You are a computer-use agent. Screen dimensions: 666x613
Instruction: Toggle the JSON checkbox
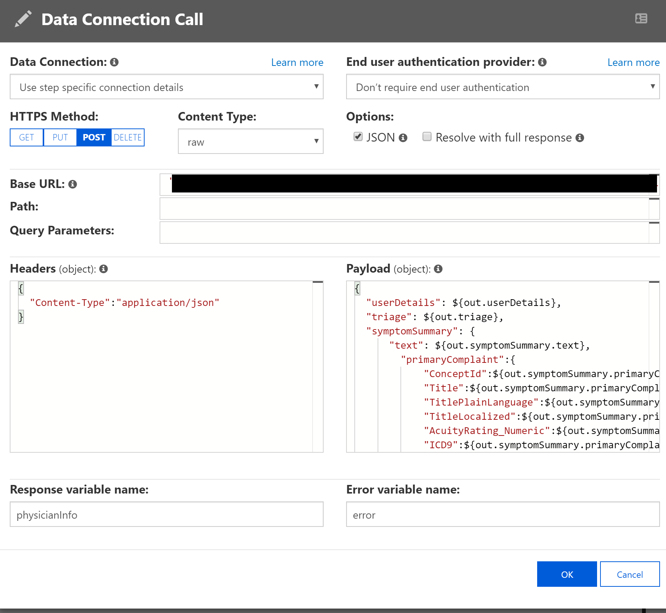coord(358,137)
